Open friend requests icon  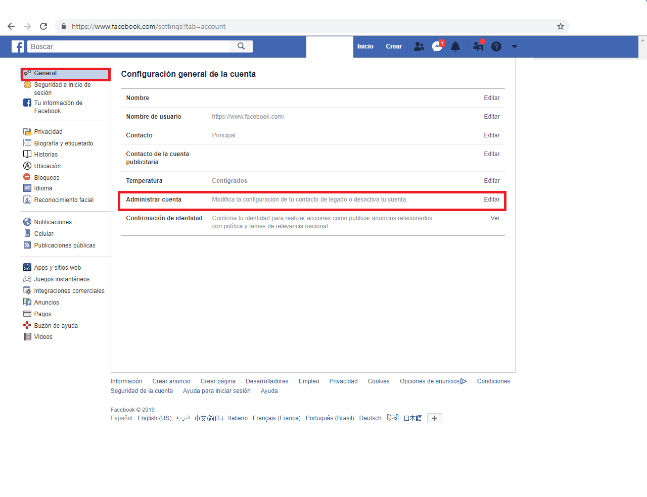point(419,46)
